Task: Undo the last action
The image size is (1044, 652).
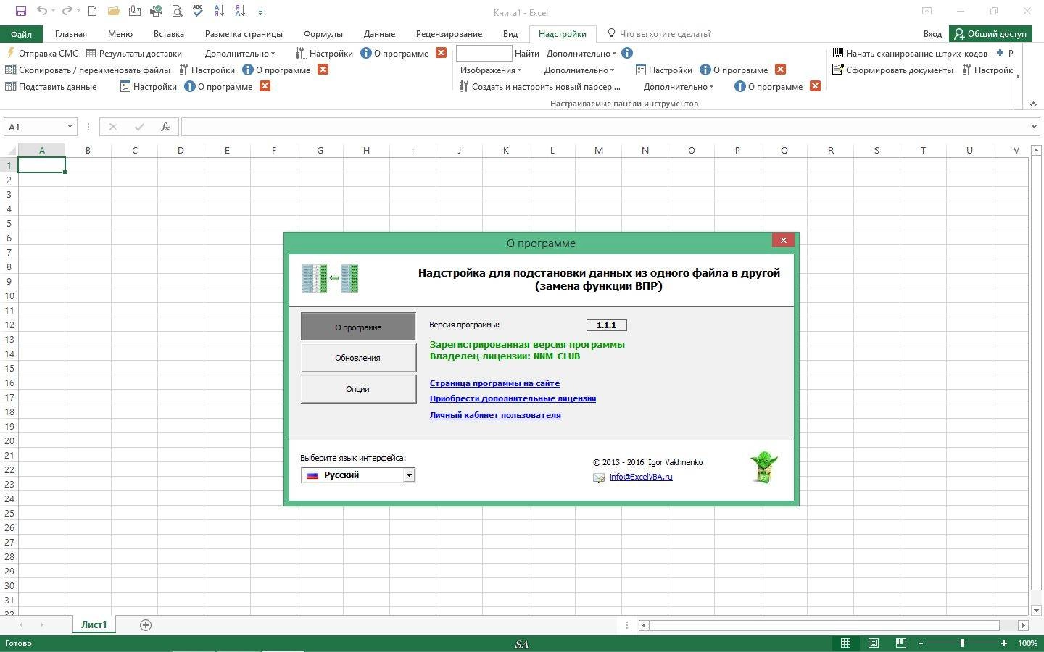Action: (x=42, y=11)
